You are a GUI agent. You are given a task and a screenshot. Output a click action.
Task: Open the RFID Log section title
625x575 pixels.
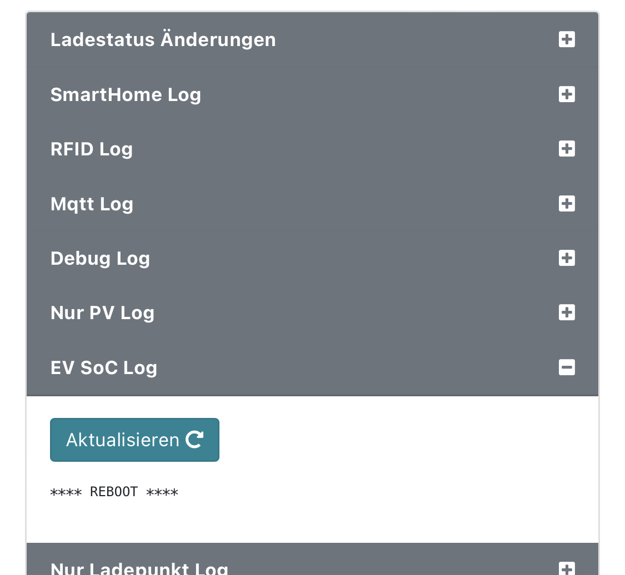click(x=92, y=149)
